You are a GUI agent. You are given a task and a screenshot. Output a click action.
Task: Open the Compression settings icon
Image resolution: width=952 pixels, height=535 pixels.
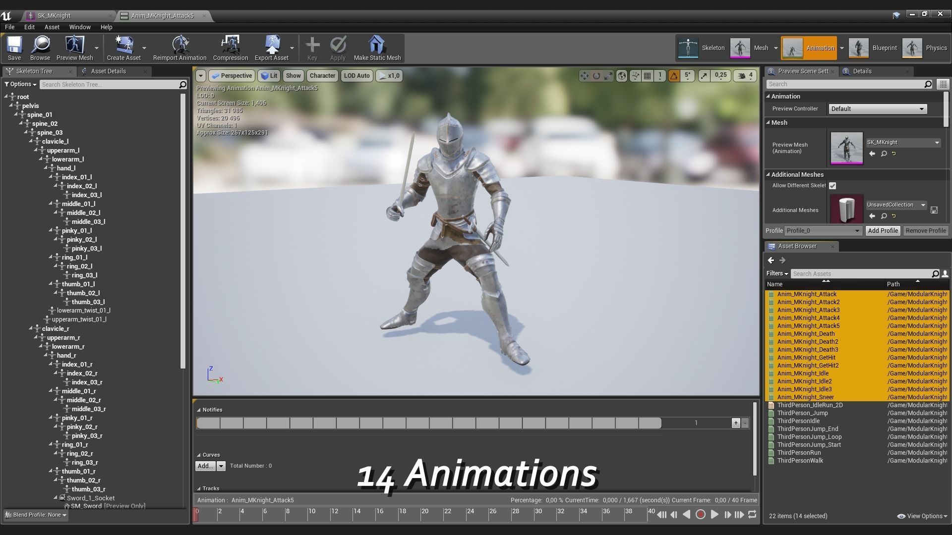(231, 48)
